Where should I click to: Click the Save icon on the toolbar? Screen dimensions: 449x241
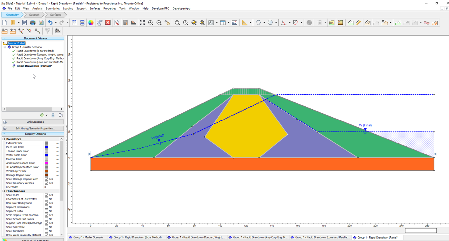coord(24,22)
